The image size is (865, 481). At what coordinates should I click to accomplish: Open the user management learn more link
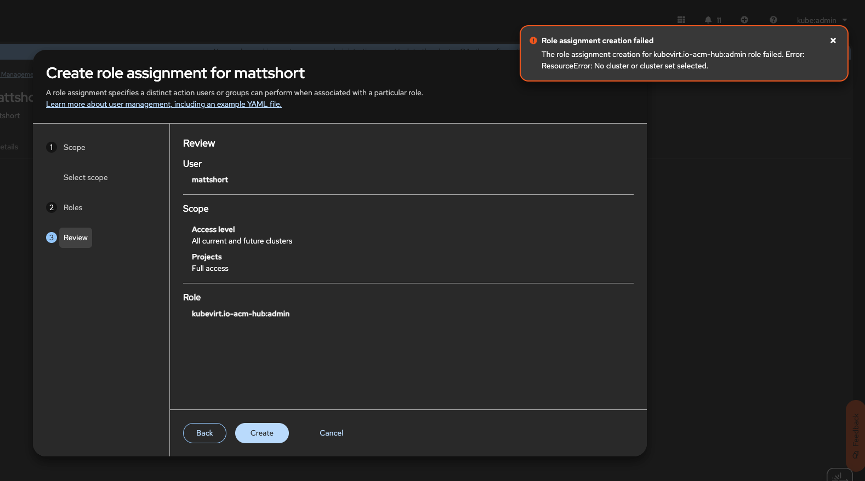click(x=163, y=104)
